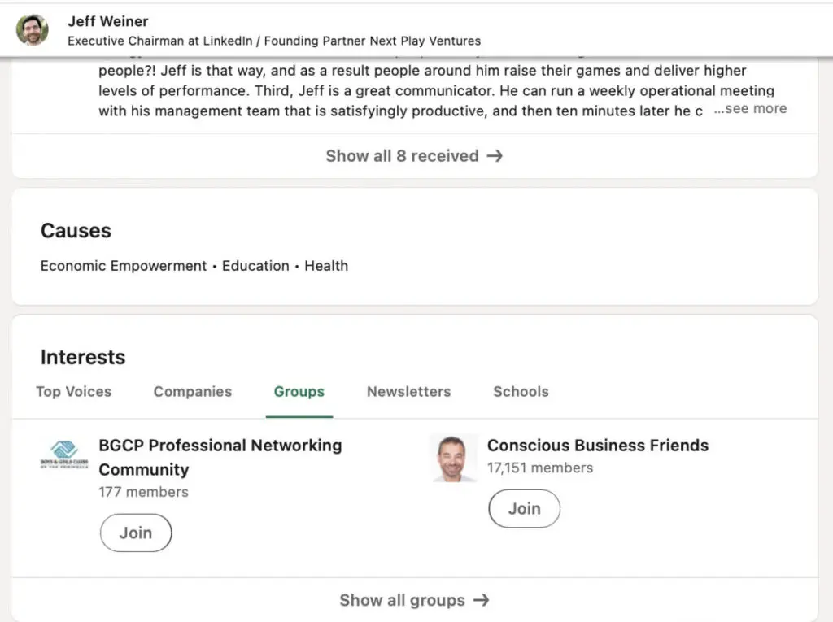
Task: Switch to the Companies tab
Action: pyautogui.click(x=192, y=392)
